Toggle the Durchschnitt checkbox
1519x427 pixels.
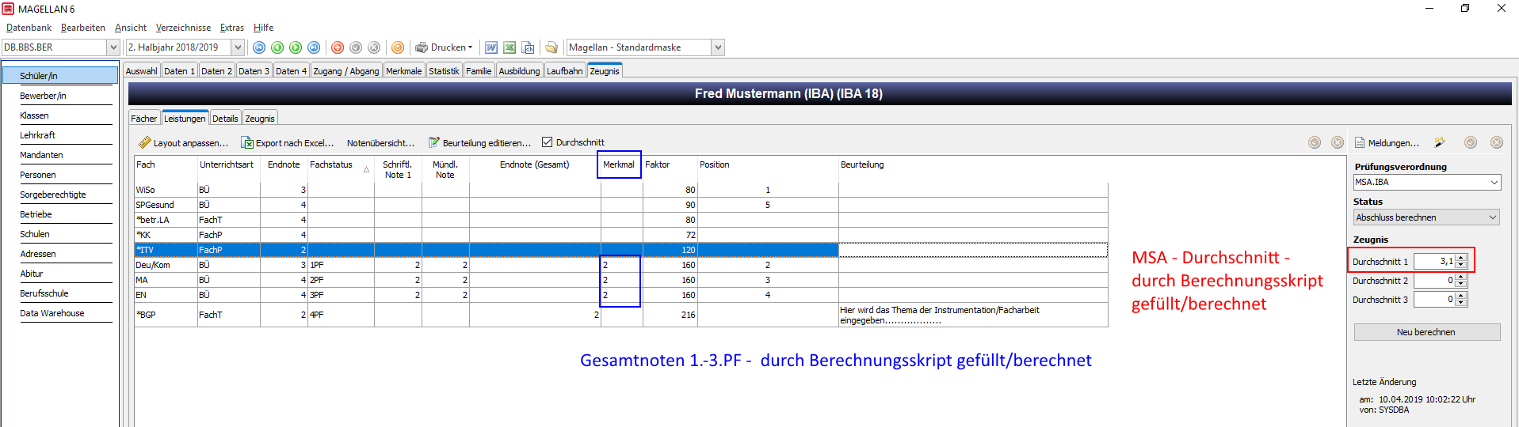click(547, 142)
